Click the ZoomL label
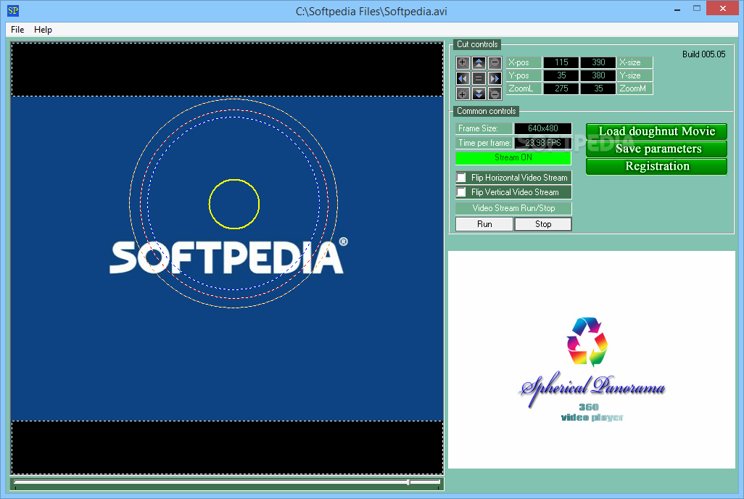 point(524,88)
